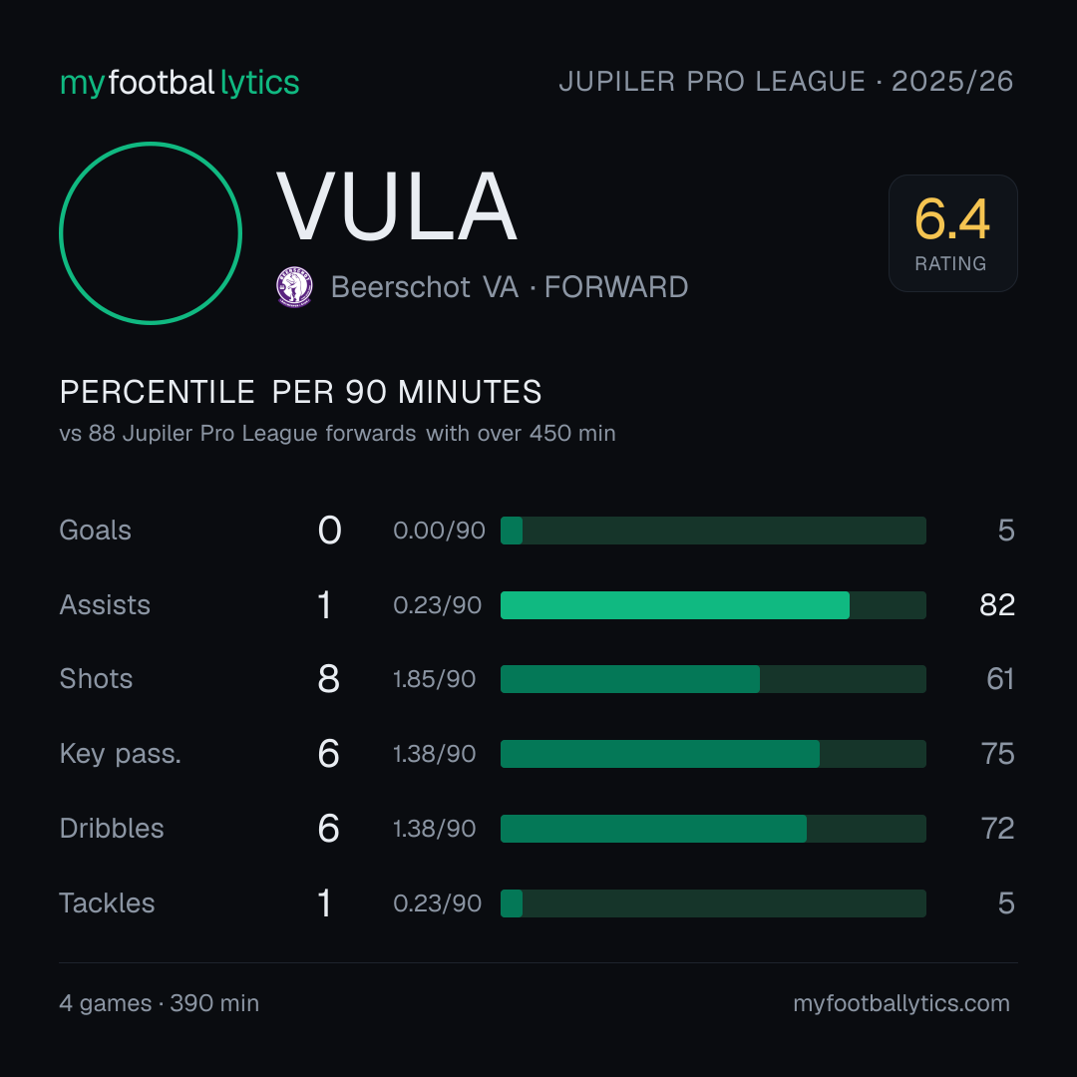The height and width of the screenshot is (1077, 1077).
Task: Click the Assists percentile value 82
Action: (x=997, y=605)
